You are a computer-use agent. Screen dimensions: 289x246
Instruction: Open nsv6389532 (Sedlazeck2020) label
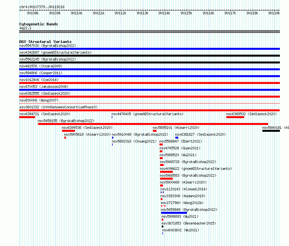coord(251,114)
